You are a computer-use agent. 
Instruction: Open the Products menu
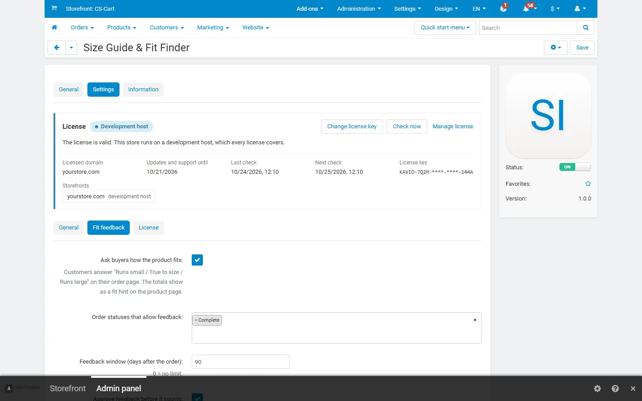122,28
